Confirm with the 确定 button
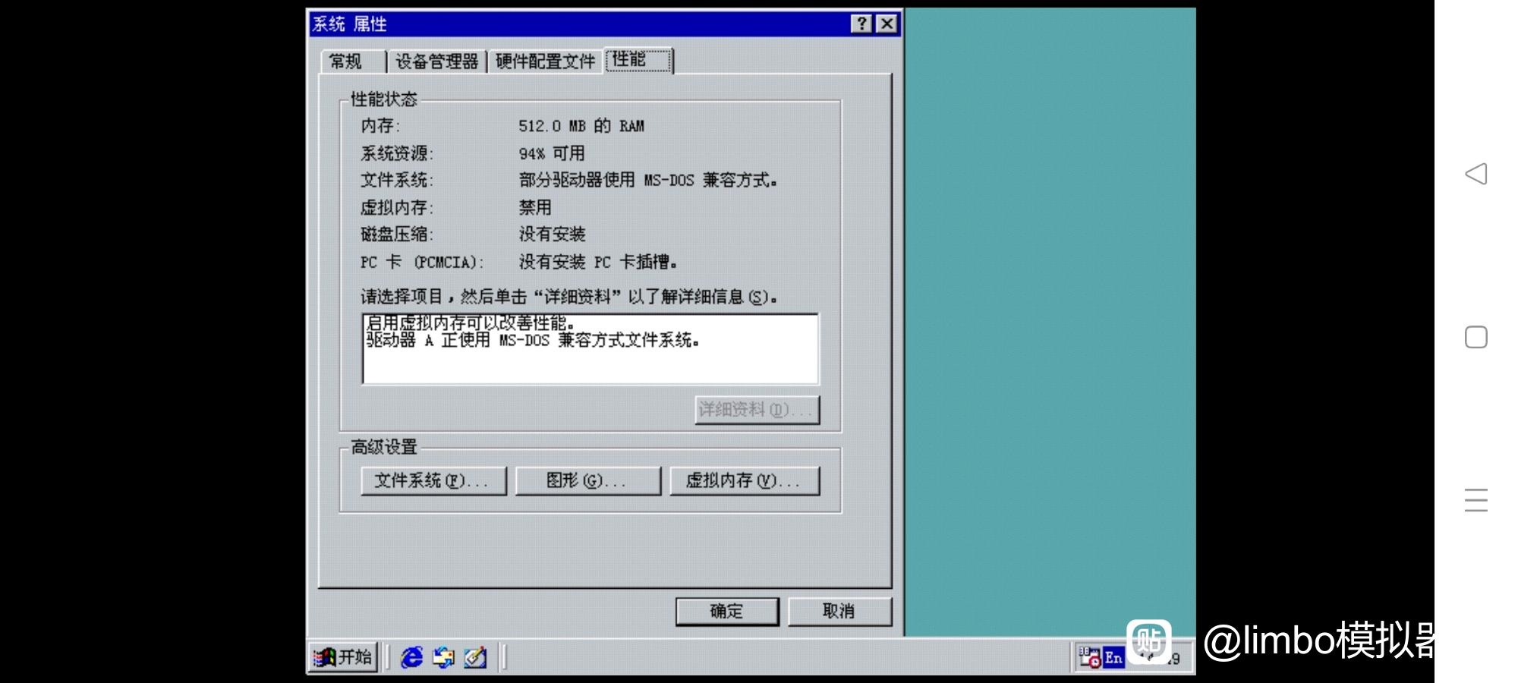Viewport: 1518px width, 683px height. [x=727, y=611]
